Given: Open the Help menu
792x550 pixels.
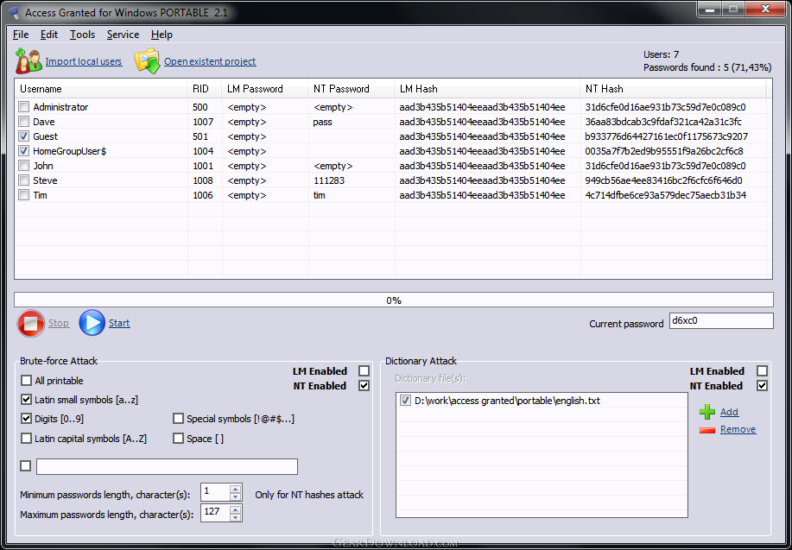Looking at the screenshot, I should 162,35.
